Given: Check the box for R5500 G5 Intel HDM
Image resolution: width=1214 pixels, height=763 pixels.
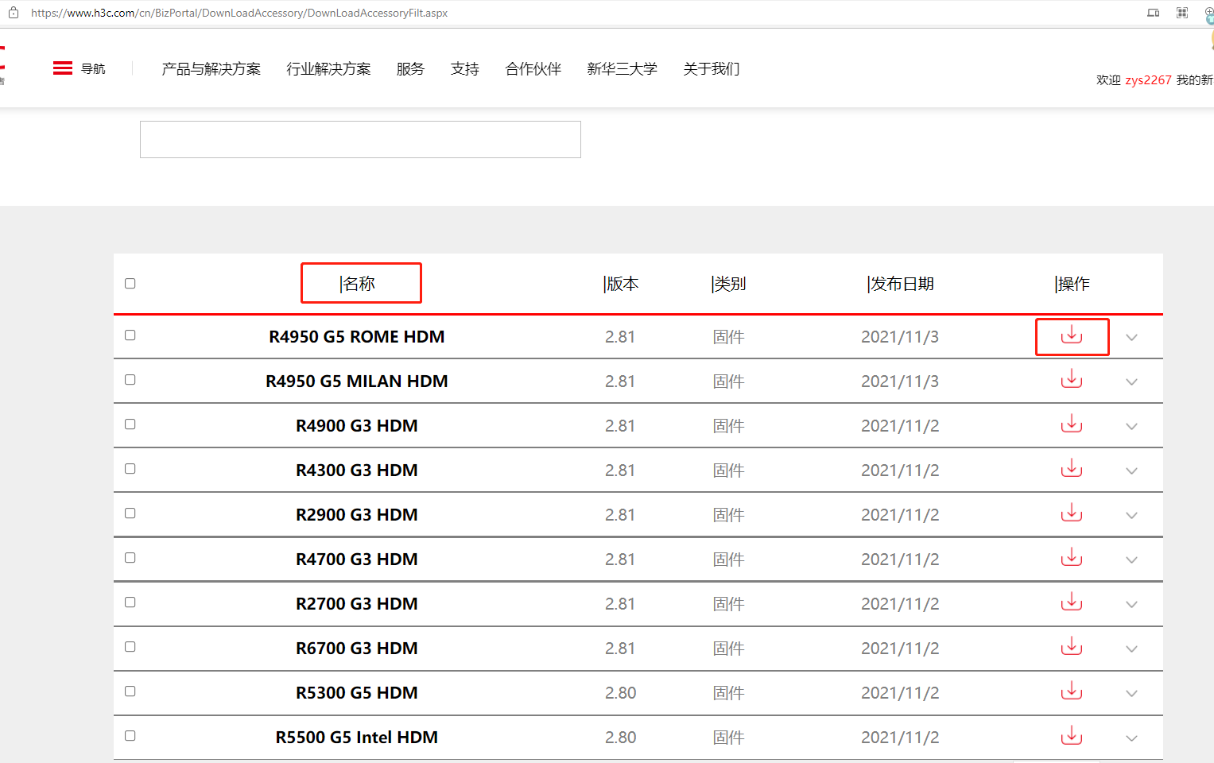Looking at the screenshot, I should 130,736.
